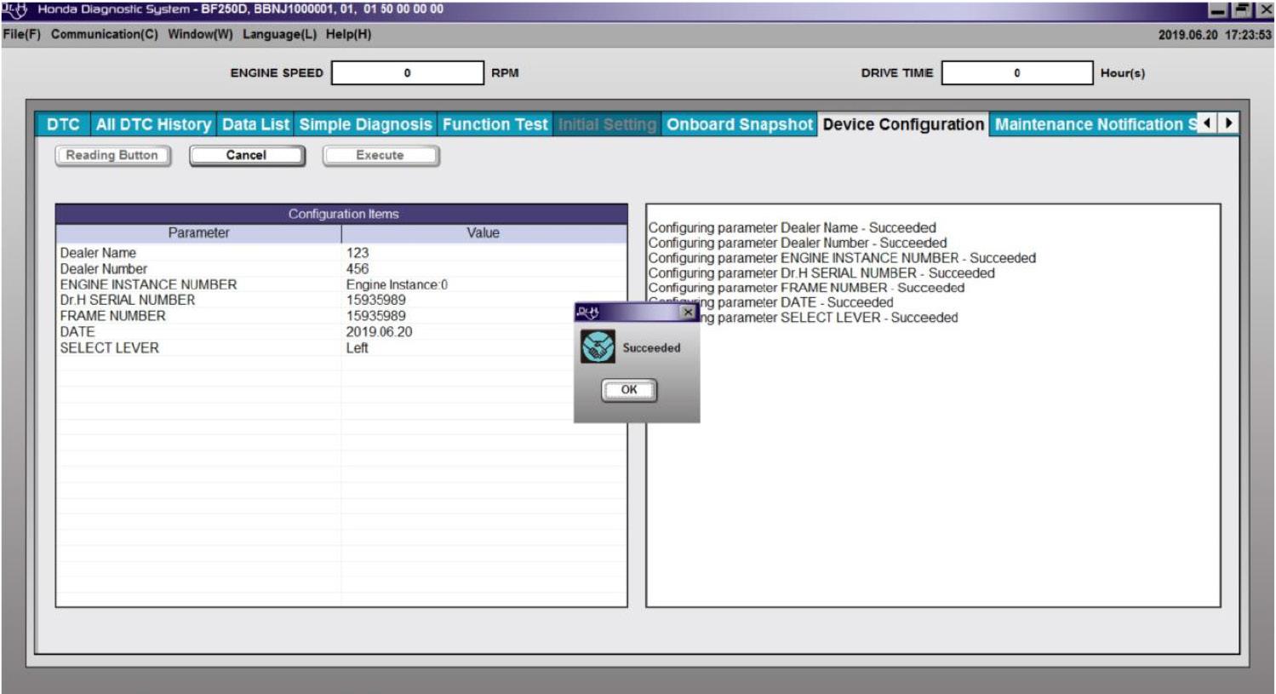Click the Reading Button

112,155
